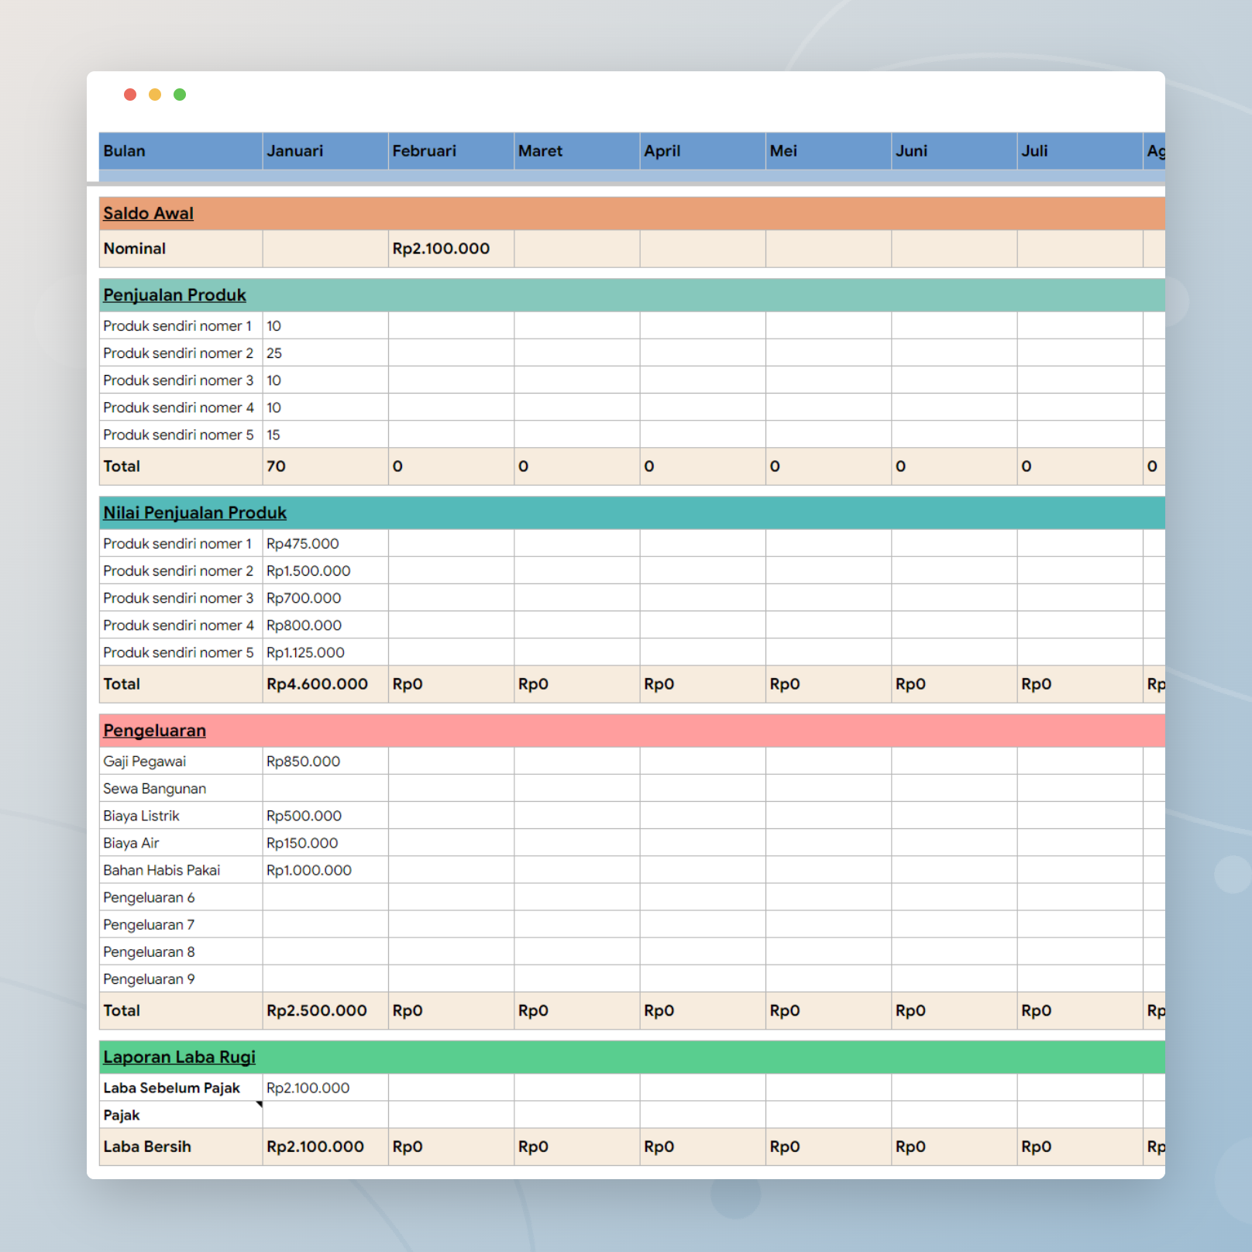Select the April column header
Image resolution: width=1252 pixels, height=1252 pixels.
click(703, 151)
